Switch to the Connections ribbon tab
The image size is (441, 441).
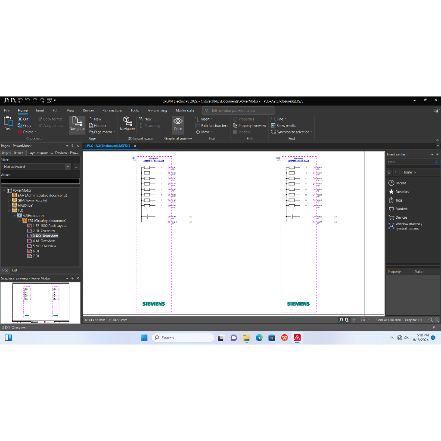click(112, 110)
